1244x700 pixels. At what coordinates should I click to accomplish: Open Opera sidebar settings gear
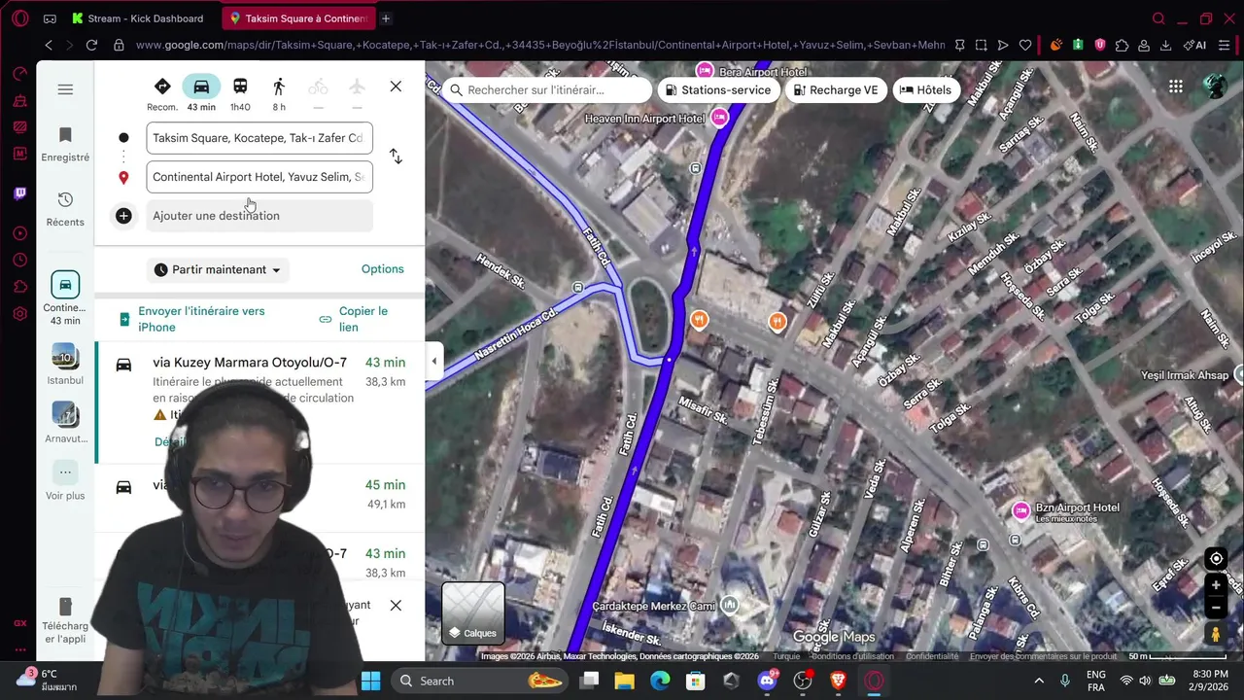click(x=20, y=314)
